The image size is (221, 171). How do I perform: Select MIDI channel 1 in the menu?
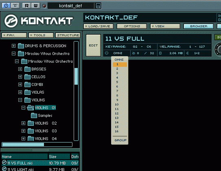(x=120, y=64)
